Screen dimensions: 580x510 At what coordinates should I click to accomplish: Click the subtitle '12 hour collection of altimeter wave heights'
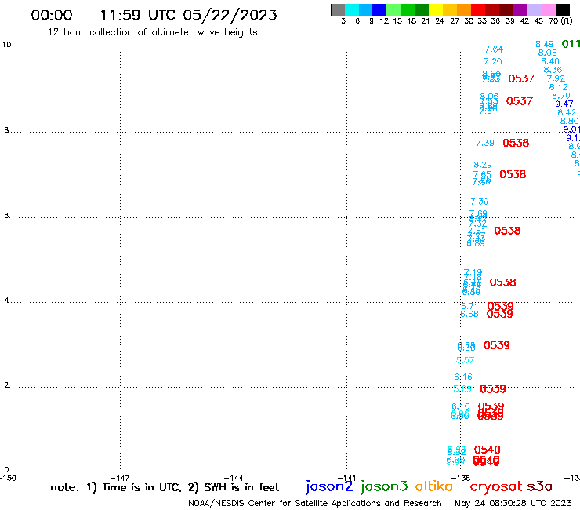click(152, 32)
